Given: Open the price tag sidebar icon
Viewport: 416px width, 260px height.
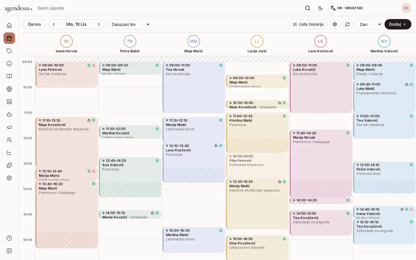Looking at the screenshot, I should click(9, 51).
